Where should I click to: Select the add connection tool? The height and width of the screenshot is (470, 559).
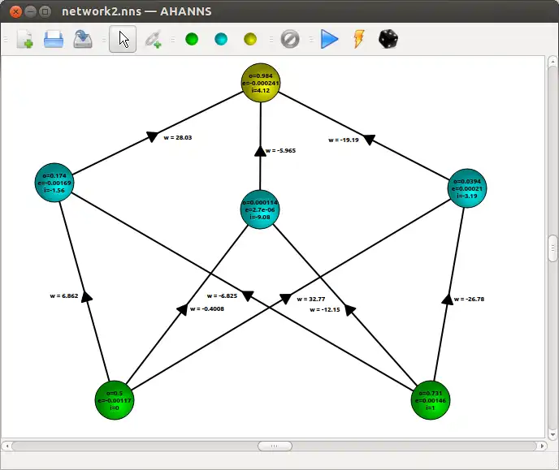point(153,39)
